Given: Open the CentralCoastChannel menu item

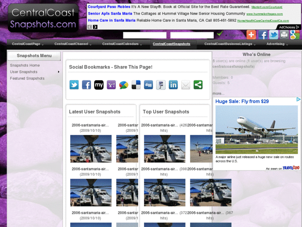Looking at the screenshot, I should [71, 44].
